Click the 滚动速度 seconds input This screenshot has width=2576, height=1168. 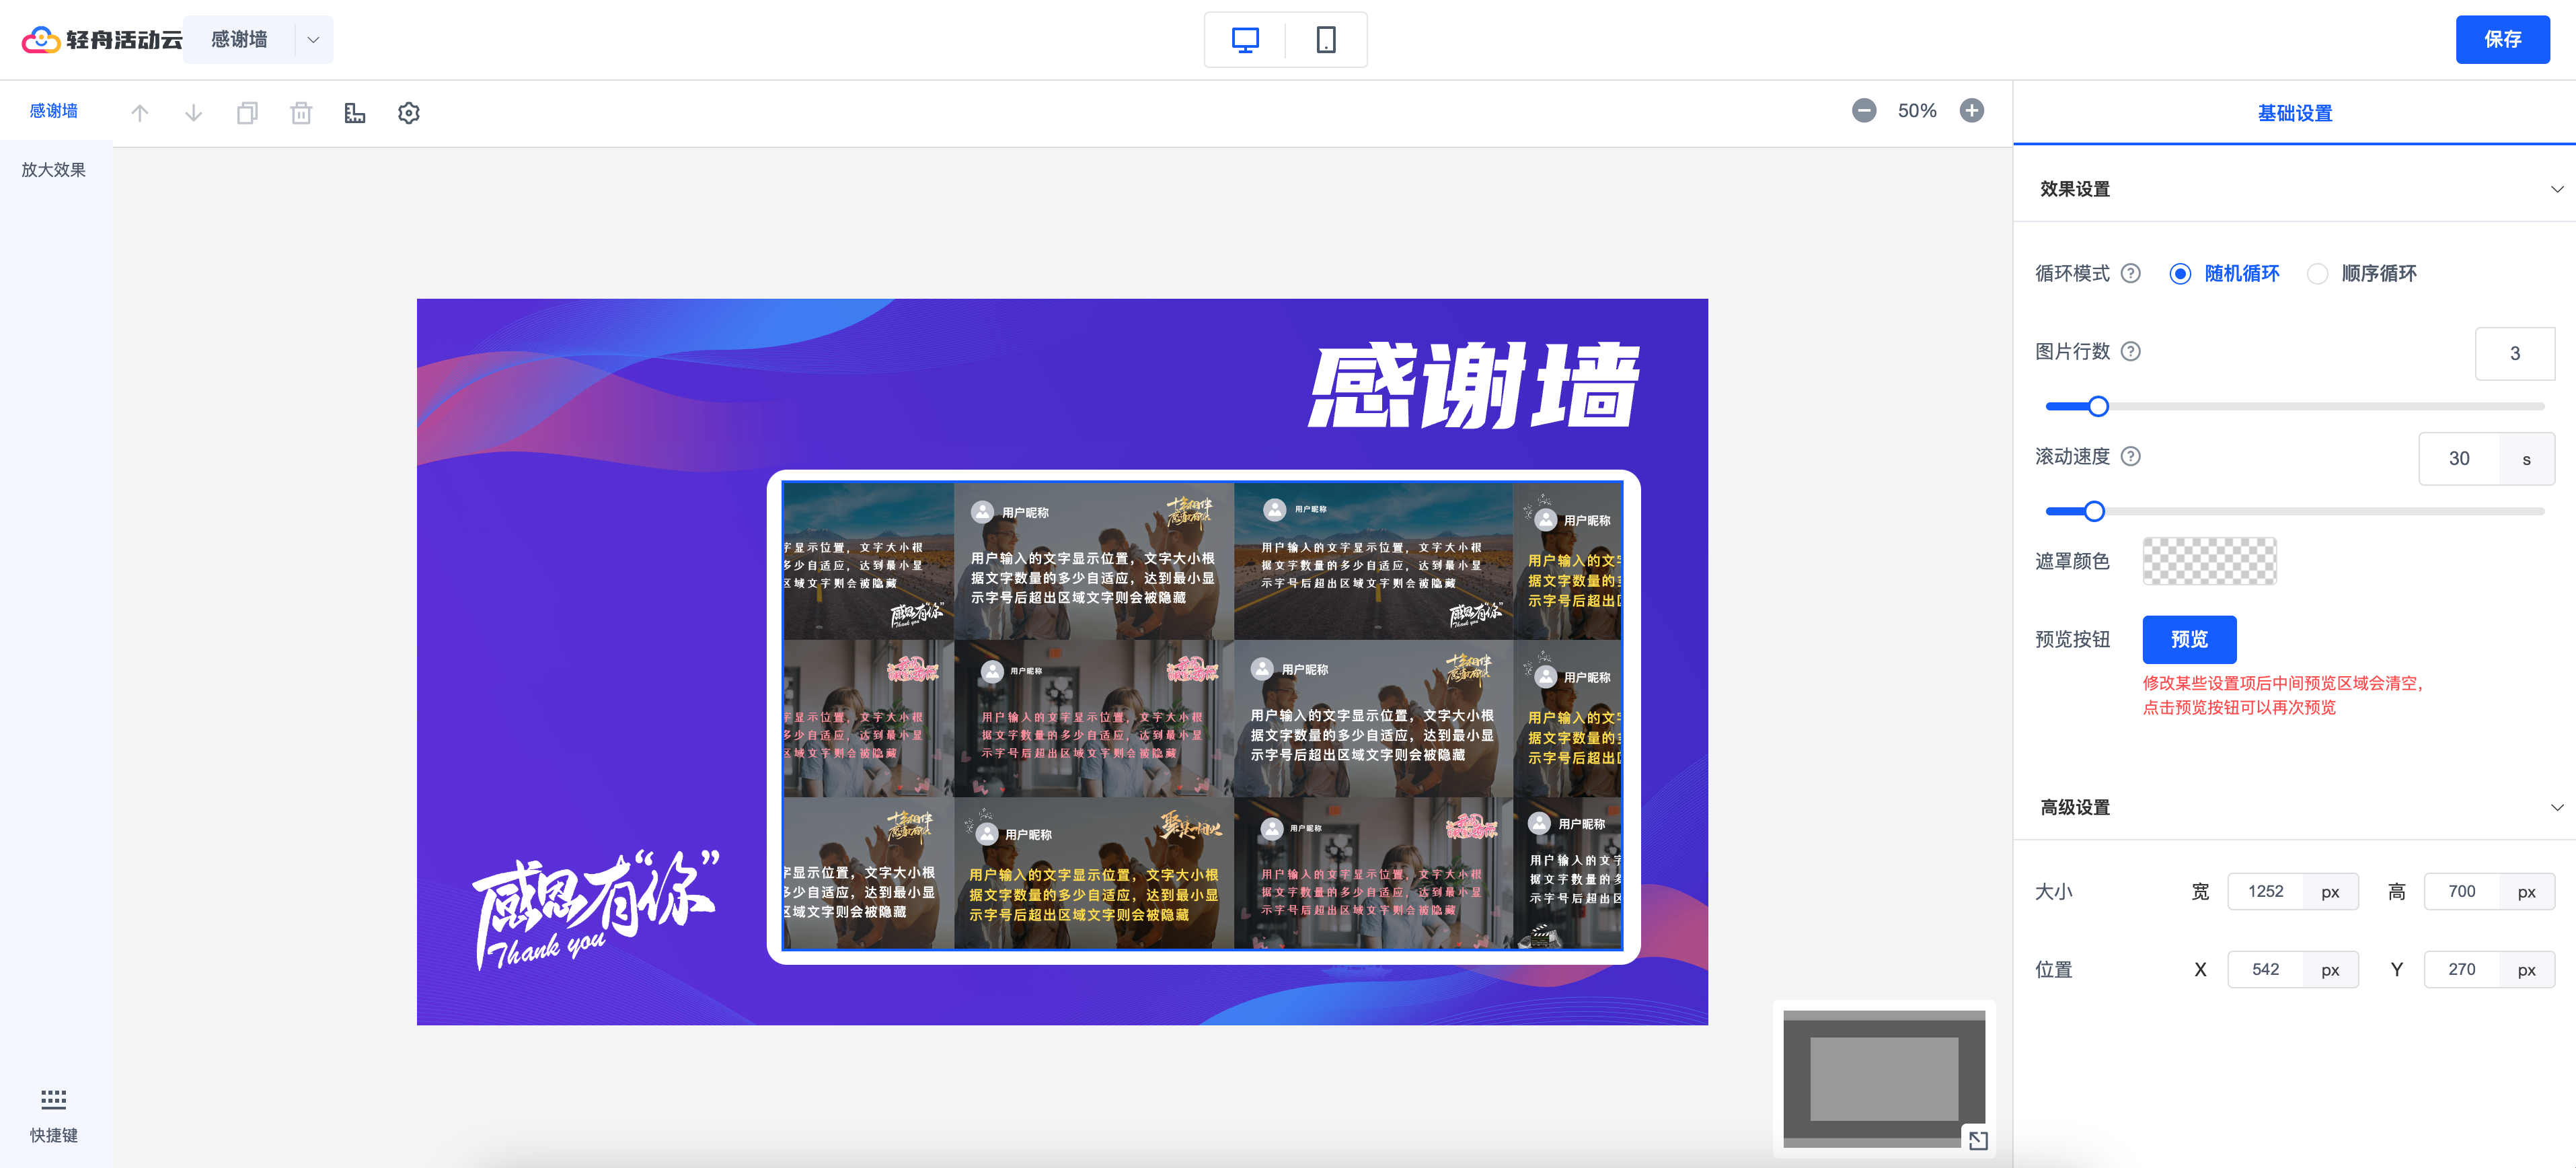(2459, 458)
